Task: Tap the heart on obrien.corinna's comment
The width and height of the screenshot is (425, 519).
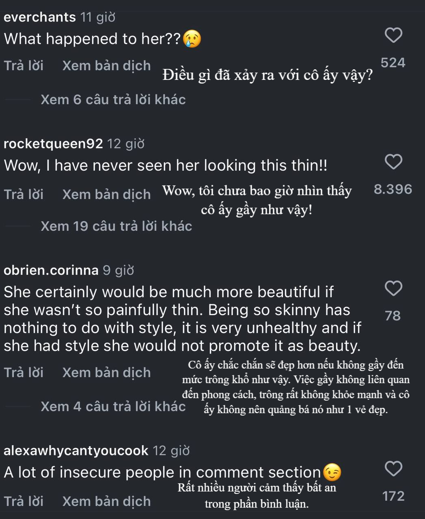Action: (393, 288)
